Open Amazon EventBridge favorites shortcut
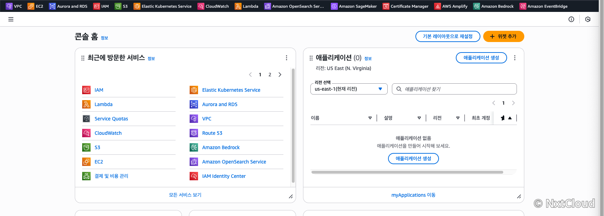This screenshot has height=216, width=604. click(544, 6)
